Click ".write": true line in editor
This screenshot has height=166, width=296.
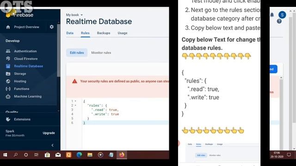[105, 114]
